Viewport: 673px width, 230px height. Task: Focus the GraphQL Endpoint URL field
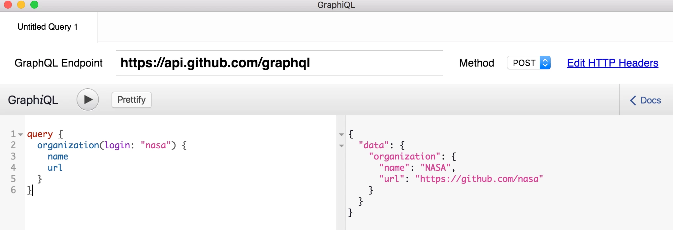pos(279,63)
